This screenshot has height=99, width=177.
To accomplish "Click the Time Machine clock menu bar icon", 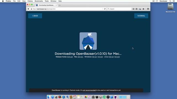I will tap(157, 1).
